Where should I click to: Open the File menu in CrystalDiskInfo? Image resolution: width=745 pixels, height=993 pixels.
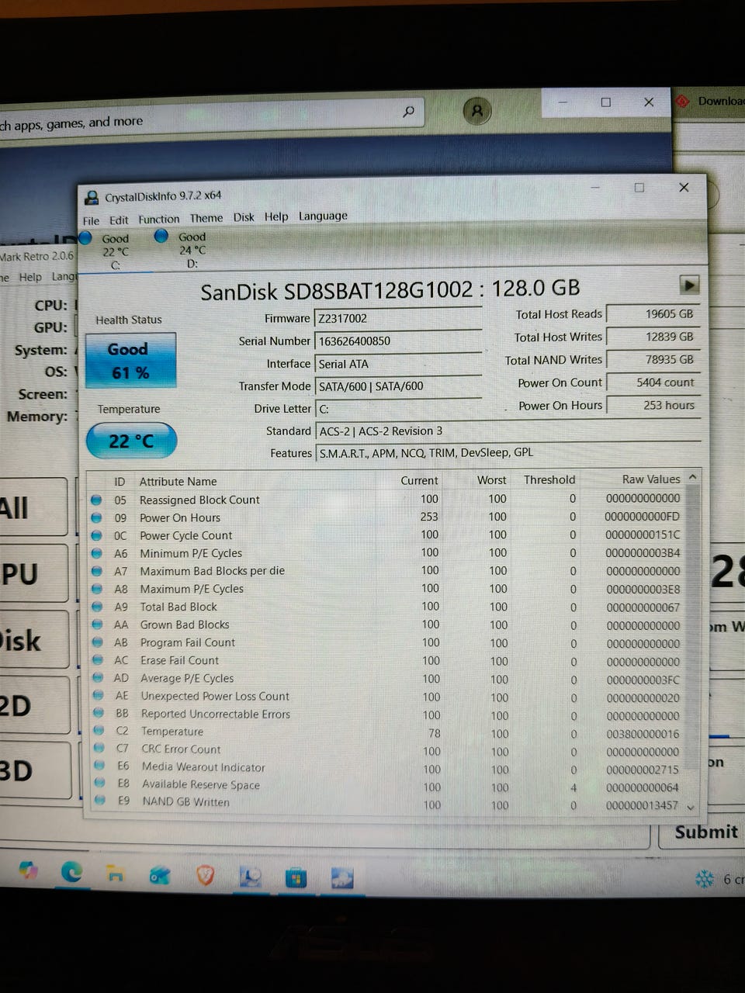(91, 220)
